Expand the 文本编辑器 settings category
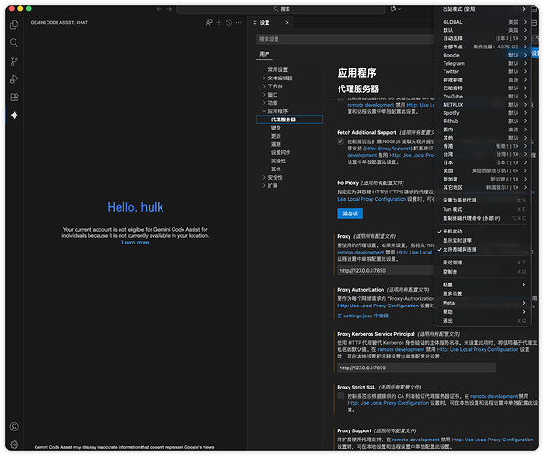 coord(279,78)
